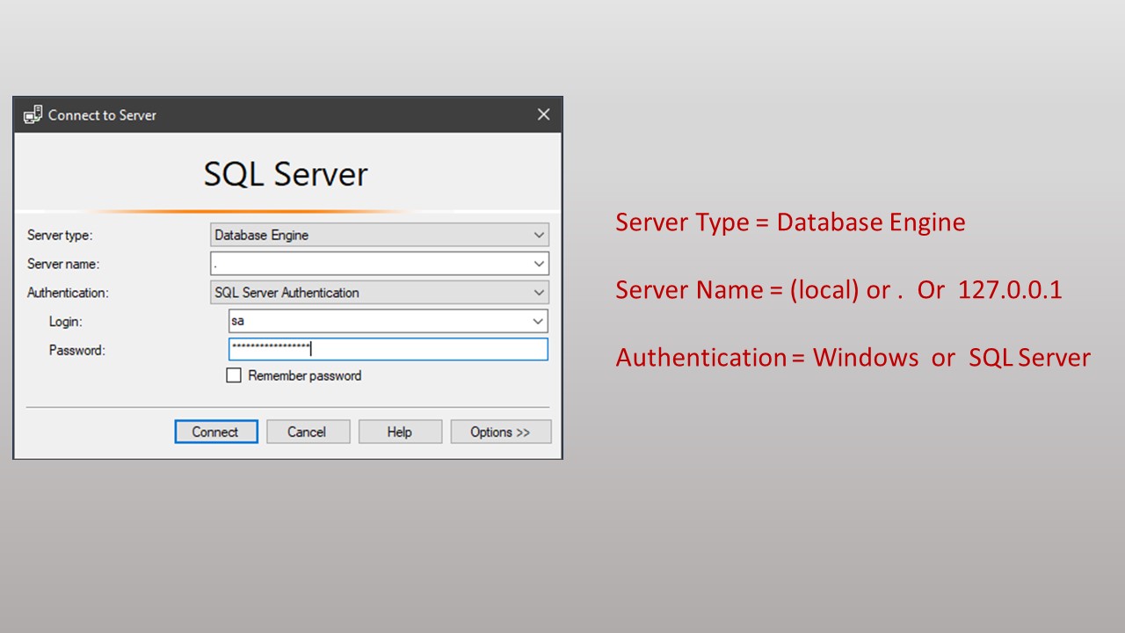Screen dimensions: 1125x633
Task: Click the Connect to Server title bar
Action: [x=264, y=114]
